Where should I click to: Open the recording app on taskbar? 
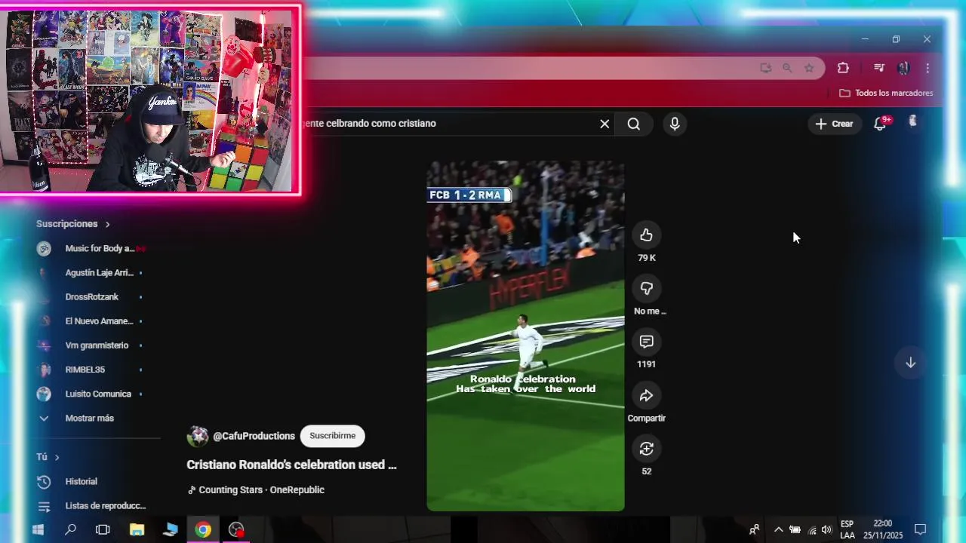point(236,529)
